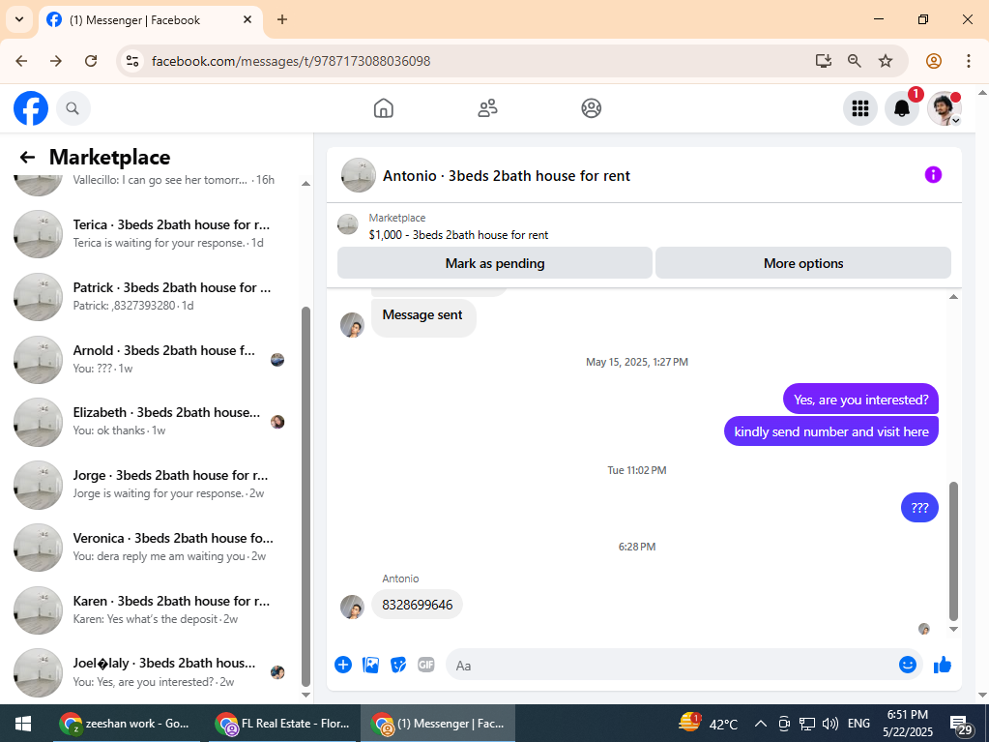The image size is (989, 742).
Task: Open the Windows notification center icon
Action: tap(961, 725)
